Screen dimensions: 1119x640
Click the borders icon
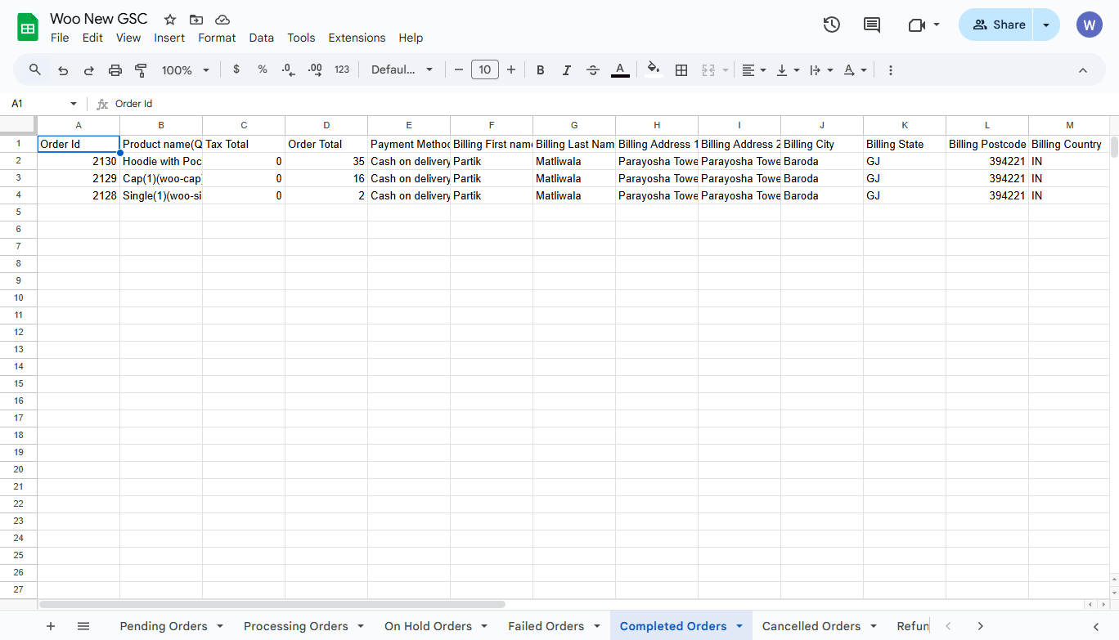click(x=681, y=70)
